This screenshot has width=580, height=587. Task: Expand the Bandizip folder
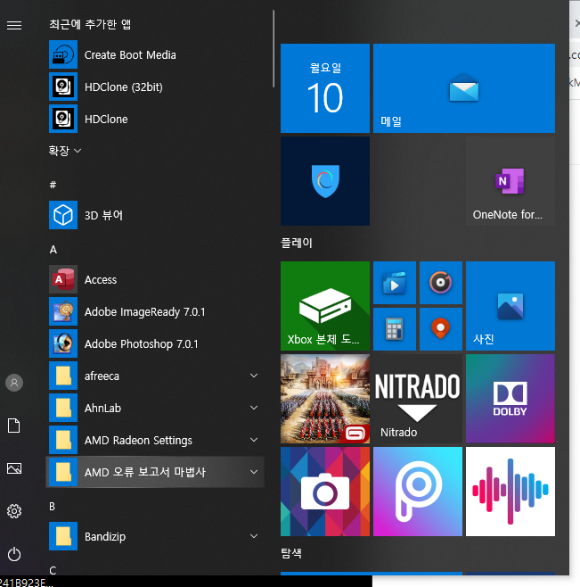click(x=254, y=536)
